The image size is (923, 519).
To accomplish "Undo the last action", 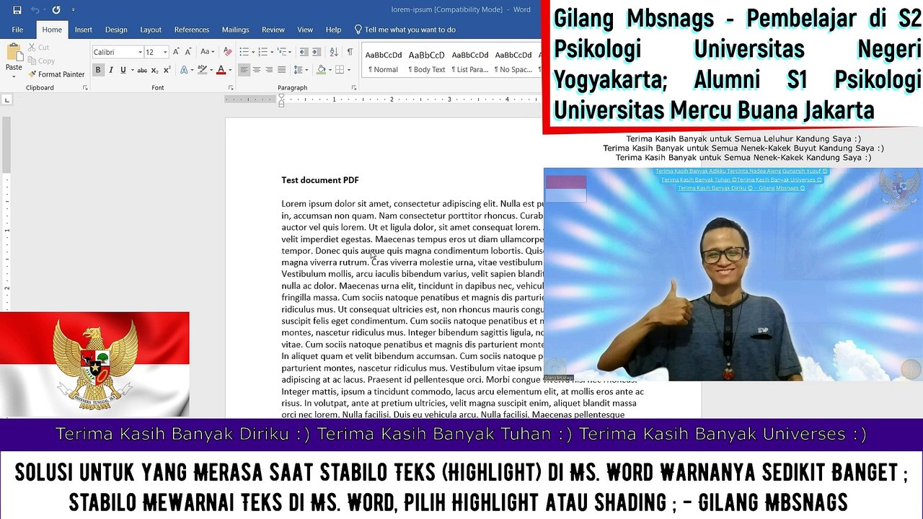I will click(x=35, y=10).
